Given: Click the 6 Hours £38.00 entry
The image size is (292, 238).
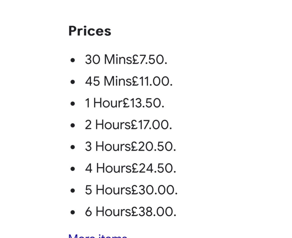Looking at the screenshot, I should click(131, 212).
